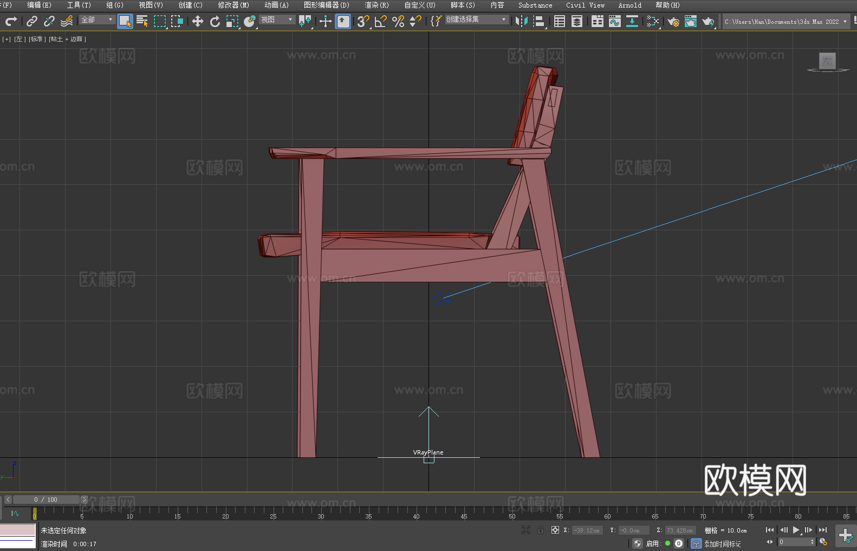Step time slider back with left arrow
This screenshot has height=551, width=857.
click(8, 500)
